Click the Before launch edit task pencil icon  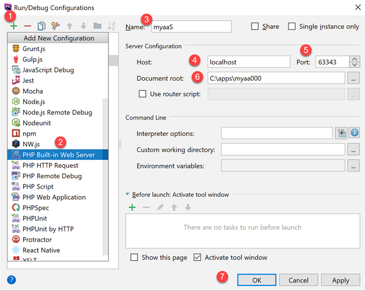coord(160,207)
